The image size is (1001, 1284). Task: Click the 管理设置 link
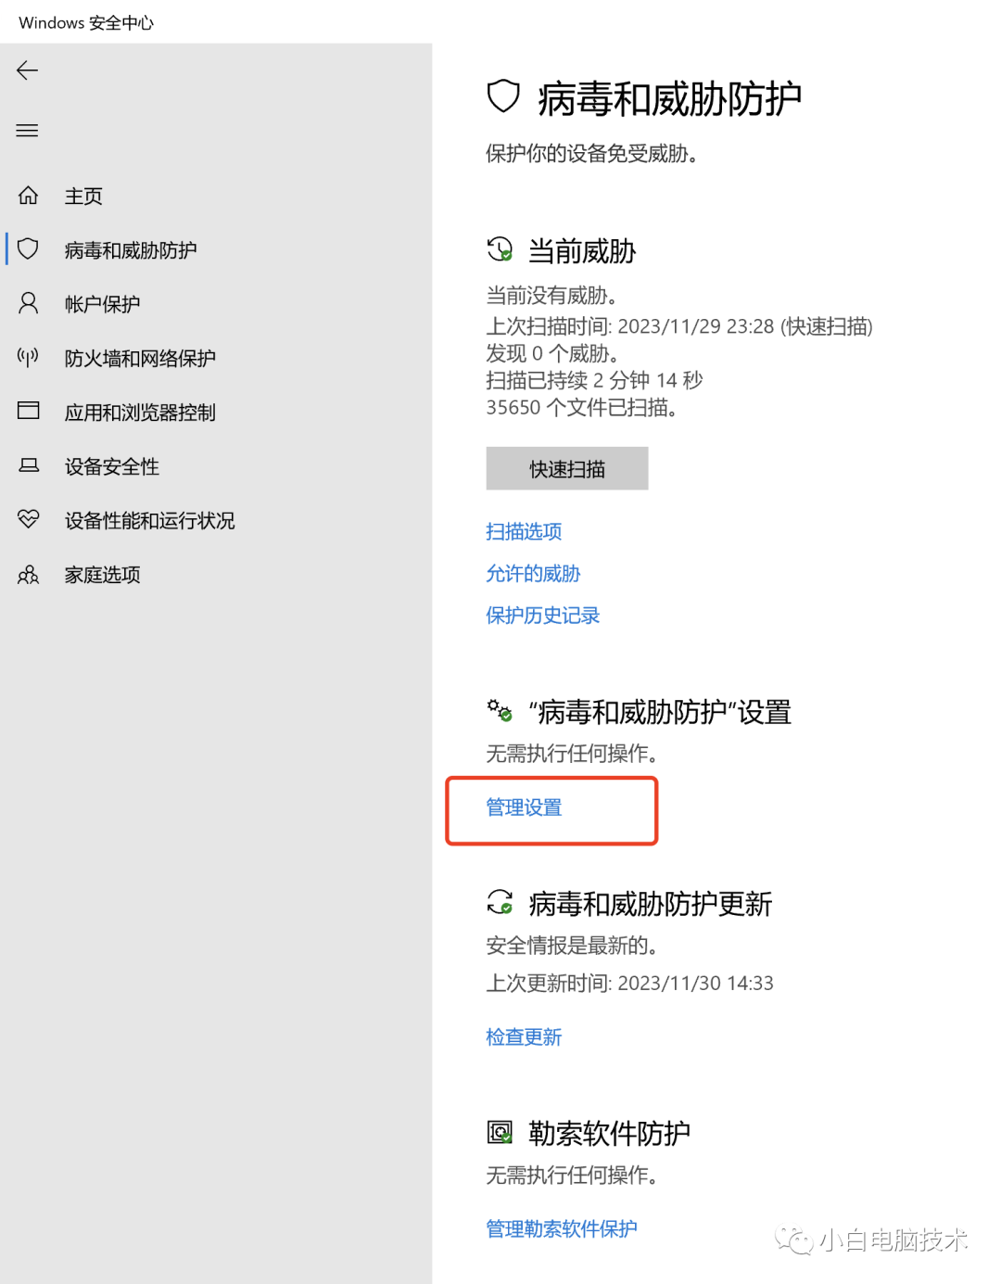click(524, 807)
